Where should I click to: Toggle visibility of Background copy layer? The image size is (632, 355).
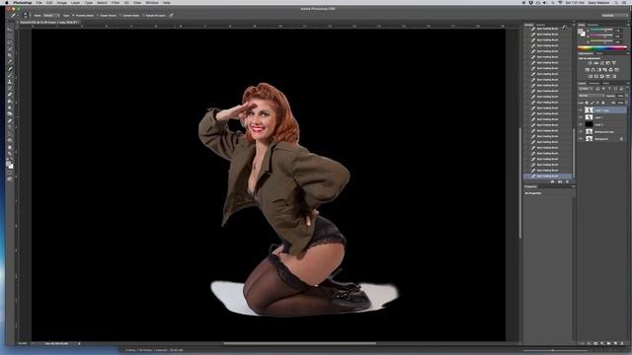(x=581, y=131)
